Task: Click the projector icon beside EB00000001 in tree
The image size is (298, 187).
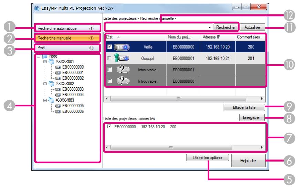Action: point(58,73)
